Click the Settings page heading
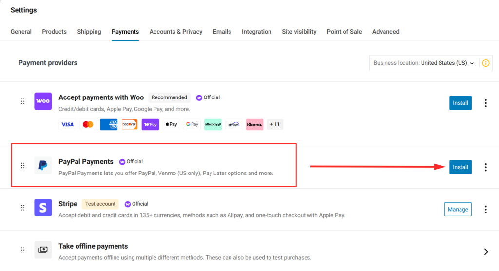The height and width of the screenshot is (271, 499). tap(23, 10)
